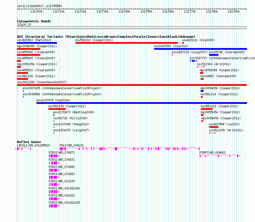Select the nsv512305 (Arlt2011) red span
255x222 pixels.
tap(212, 133)
